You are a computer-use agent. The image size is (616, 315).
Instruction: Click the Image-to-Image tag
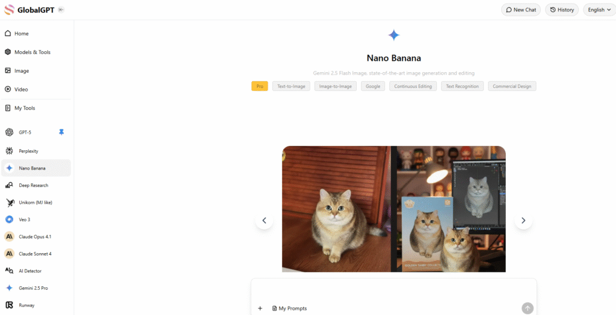[336, 86]
